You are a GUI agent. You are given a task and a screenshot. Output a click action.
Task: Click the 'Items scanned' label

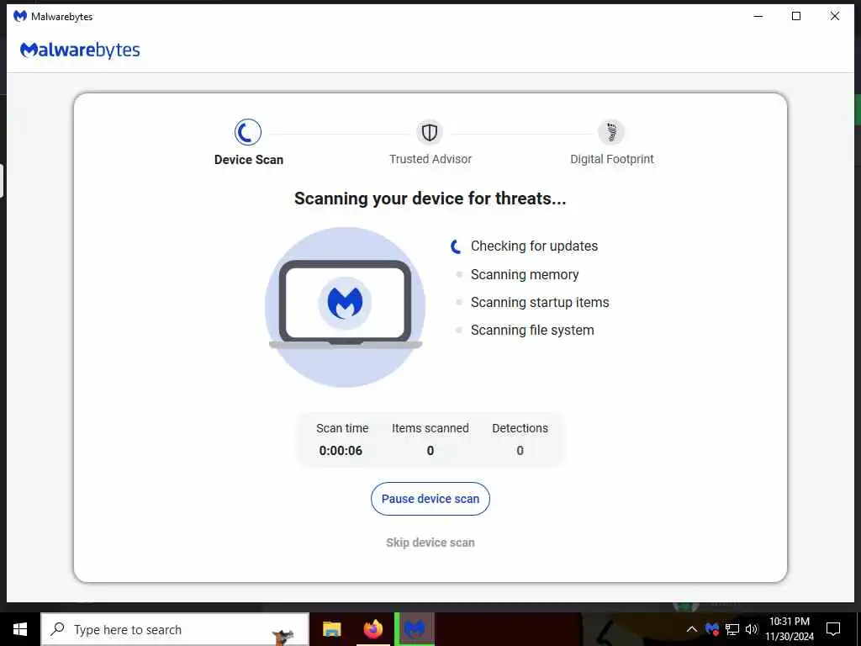(430, 428)
